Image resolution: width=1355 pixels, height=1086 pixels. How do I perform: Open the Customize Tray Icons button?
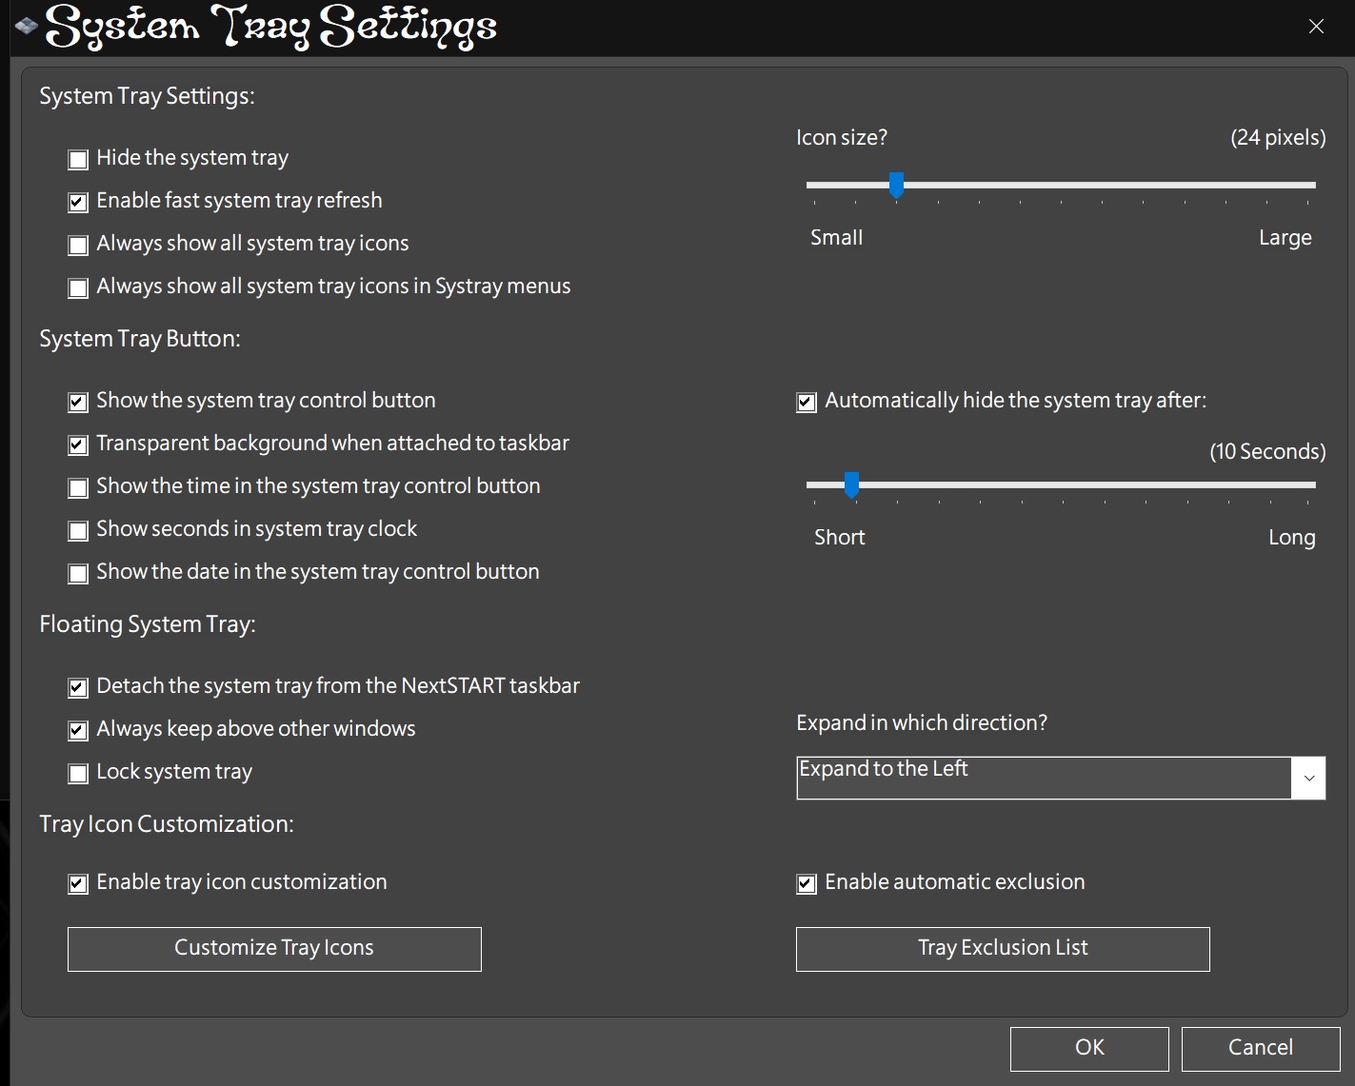[x=274, y=949]
